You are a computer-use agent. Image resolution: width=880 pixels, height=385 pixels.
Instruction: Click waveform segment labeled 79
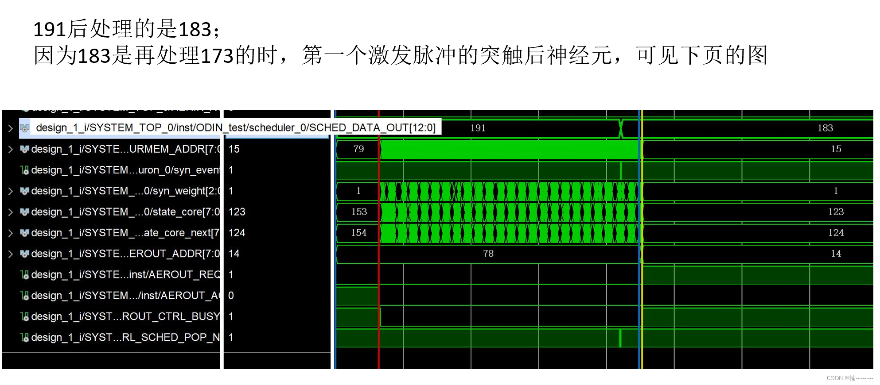358,149
